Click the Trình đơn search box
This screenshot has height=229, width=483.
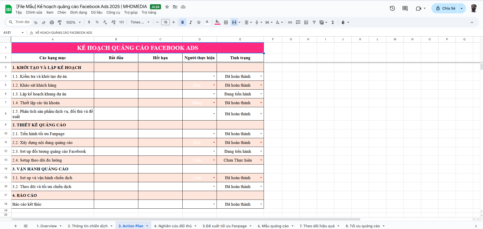pos(19,22)
